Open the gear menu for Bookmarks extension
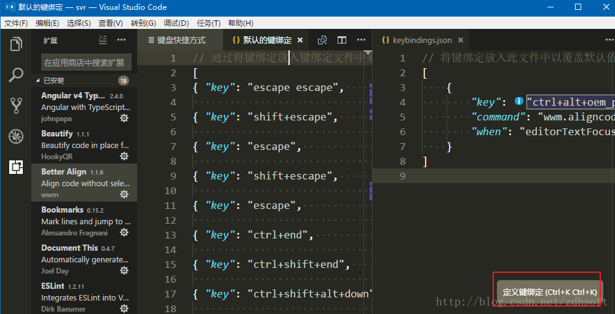This screenshot has height=314, width=615. pyautogui.click(x=124, y=232)
